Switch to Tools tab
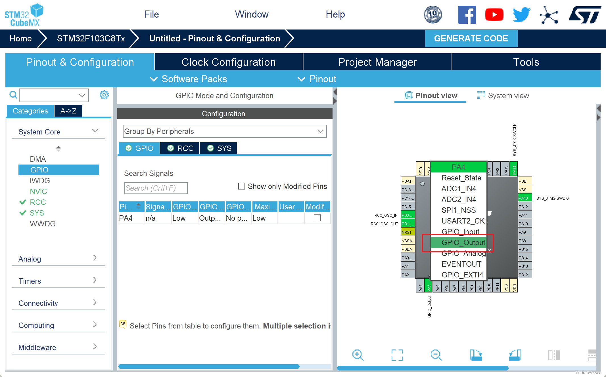The width and height of the screenshot is (606, 377). [x=526, y=62]
